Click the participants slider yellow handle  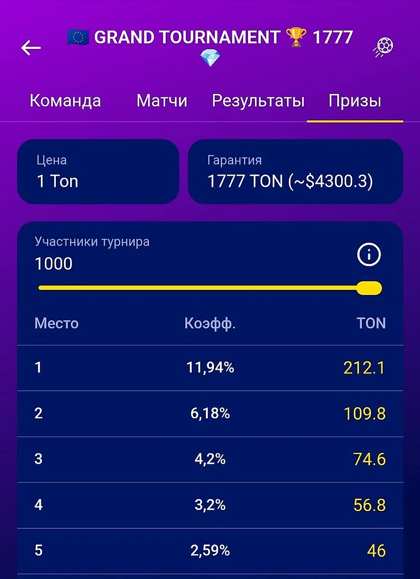pos(369,288)
